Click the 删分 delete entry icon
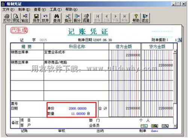This screenshot has width=188, height=138. [77, 18]
